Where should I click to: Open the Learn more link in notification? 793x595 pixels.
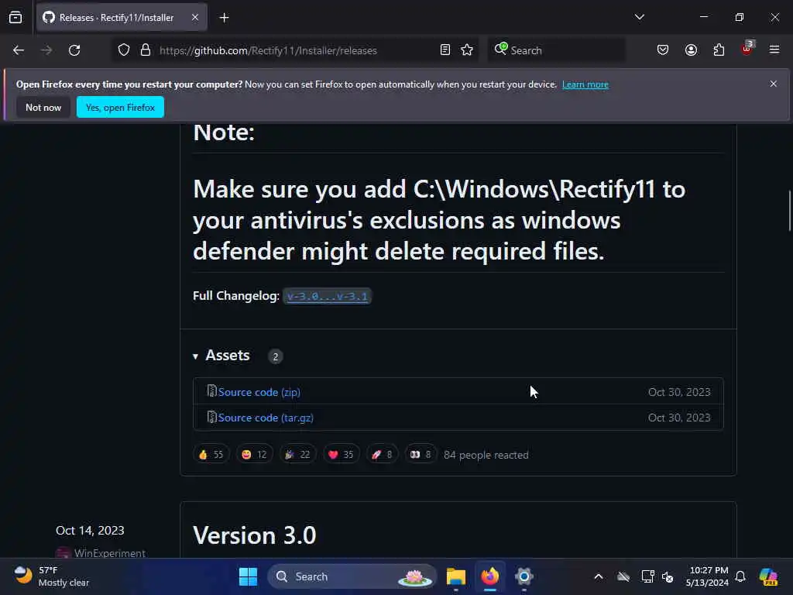(585, 84)
